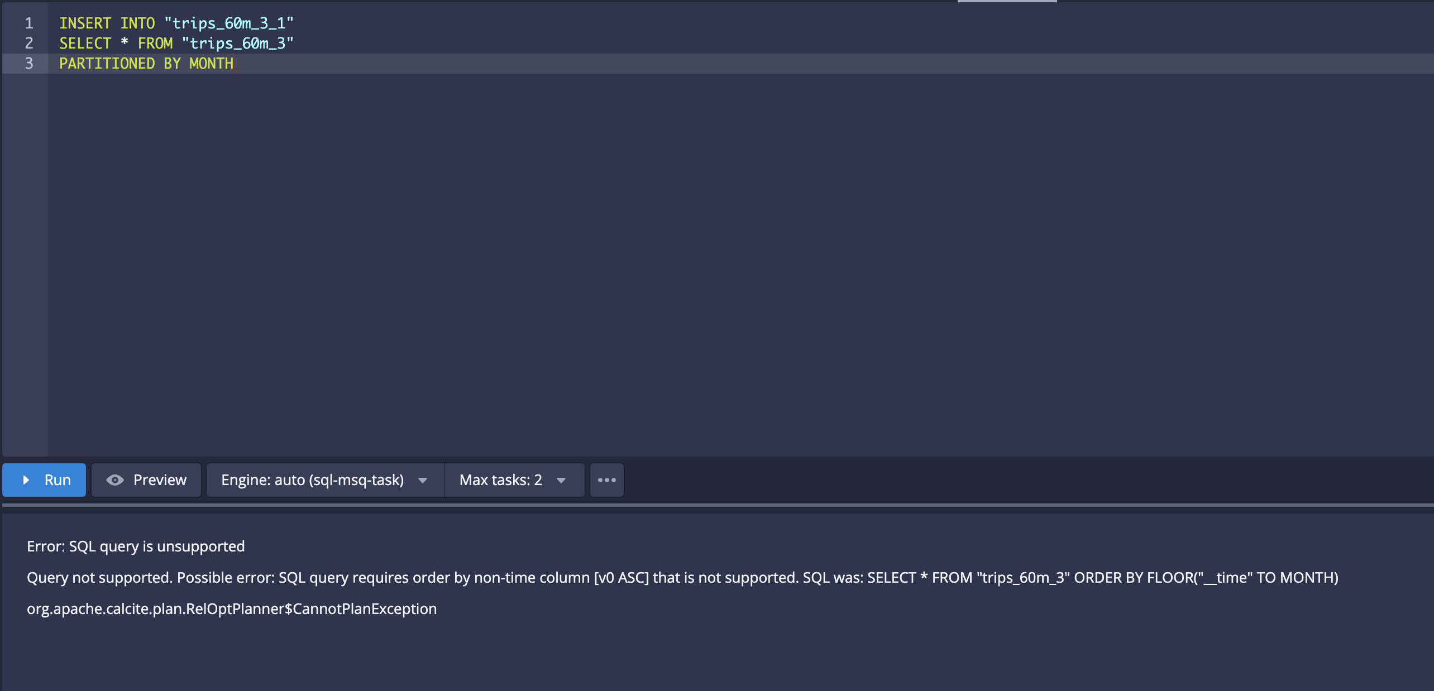
Task: Click on PARTITIONED BY MONTH text
Action: (x=146, y=64)
